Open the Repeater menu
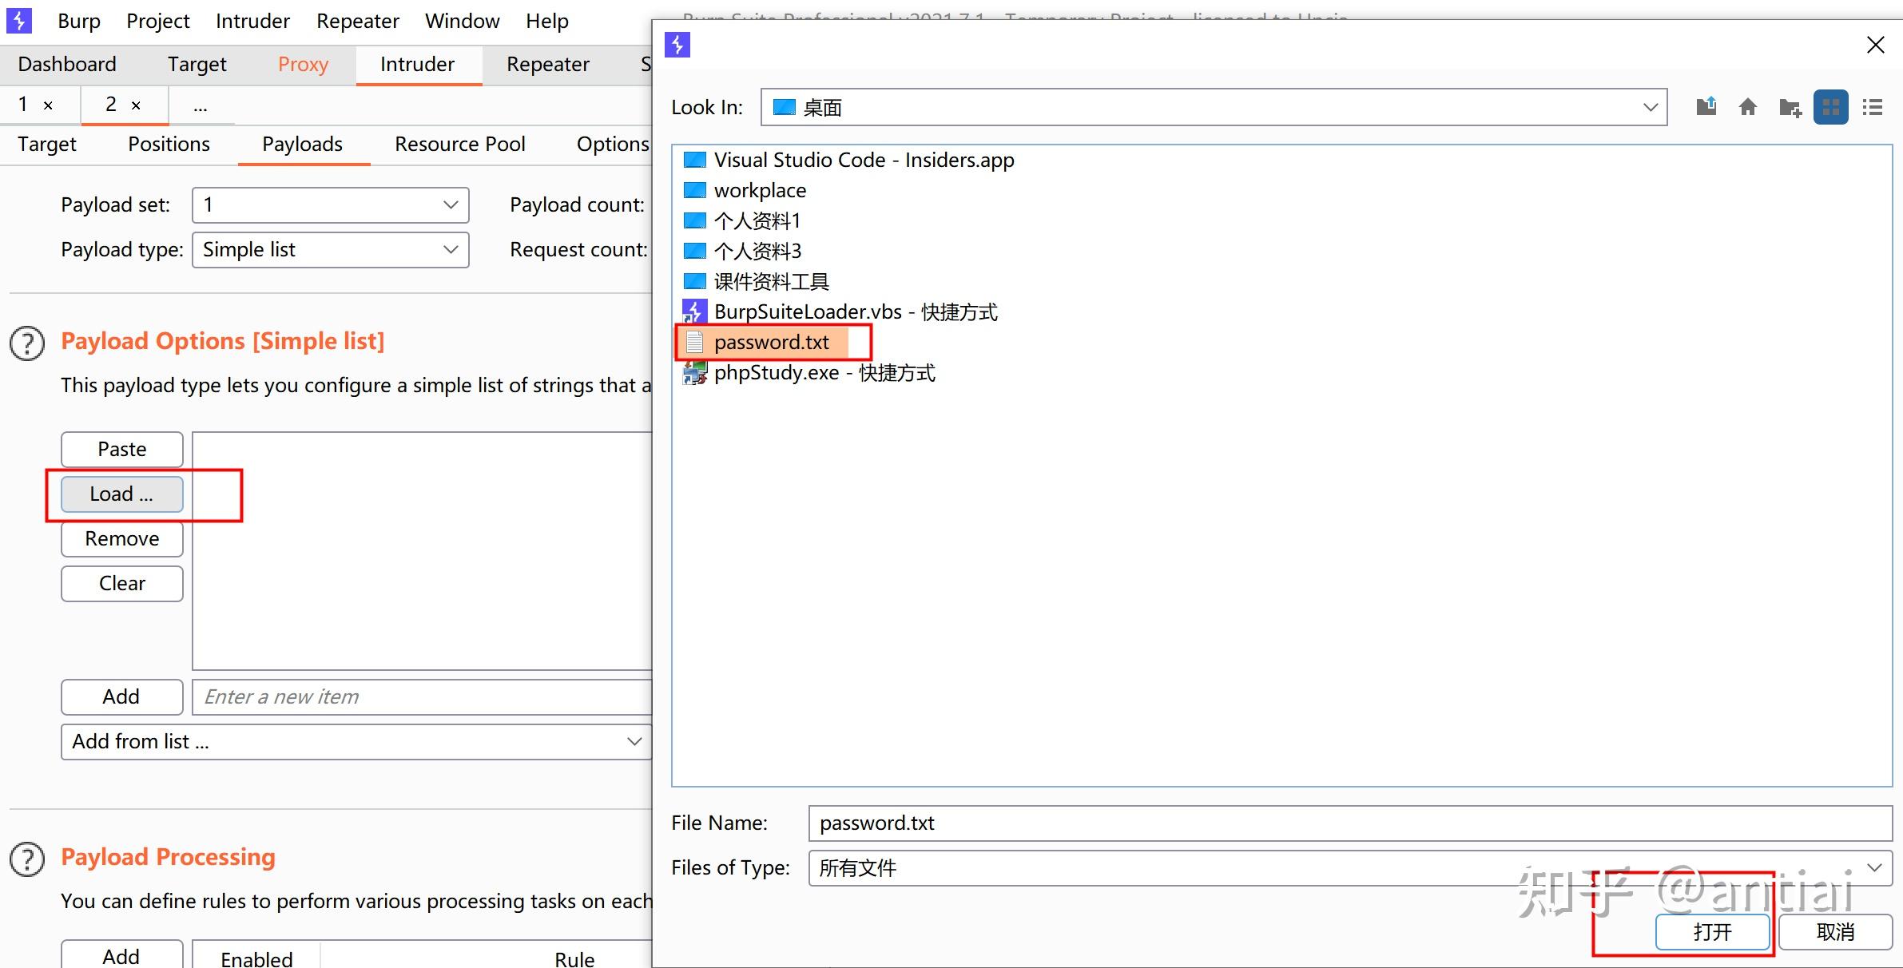 (357, 21)
